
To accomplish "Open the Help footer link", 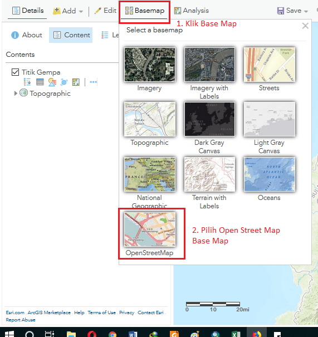I will point(79,312).
